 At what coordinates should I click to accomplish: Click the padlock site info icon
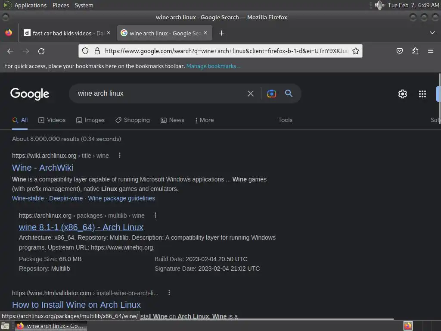point(97,51)
